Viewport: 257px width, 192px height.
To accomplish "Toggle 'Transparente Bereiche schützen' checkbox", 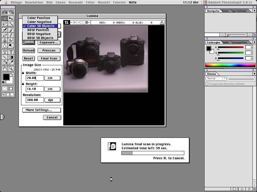I will coord(207,84).
